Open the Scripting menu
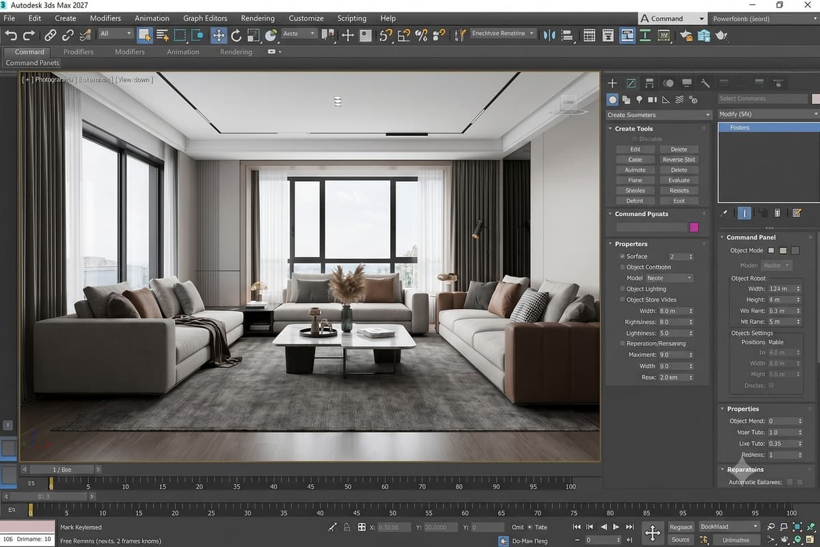This screenshot has width=820, height=547. coord(351,18)
